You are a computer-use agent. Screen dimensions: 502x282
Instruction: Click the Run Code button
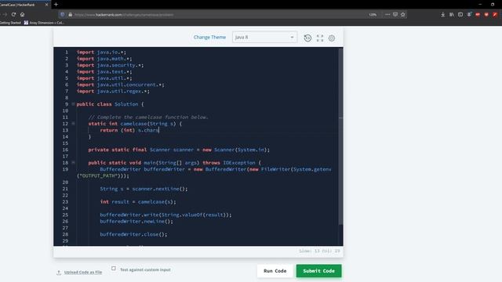coord(275,271)
